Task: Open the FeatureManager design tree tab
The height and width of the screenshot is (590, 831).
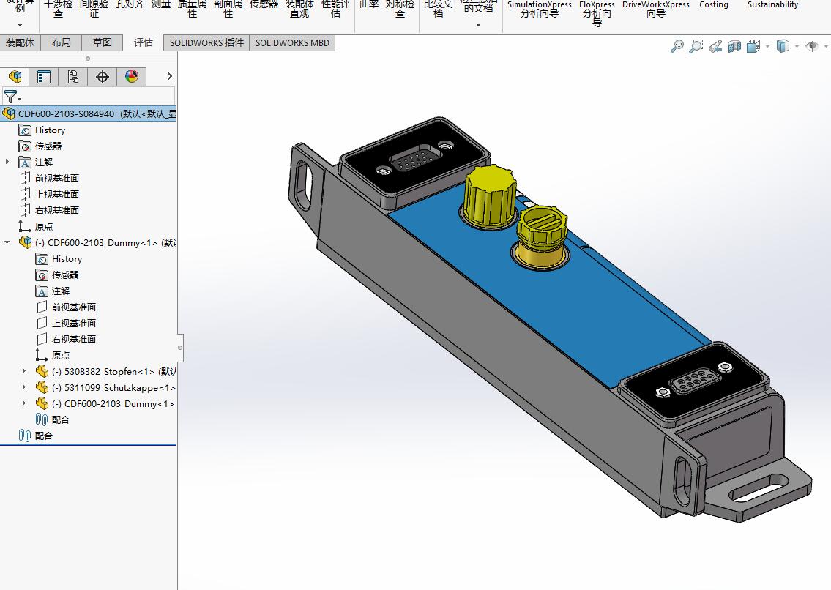Action: 15,77
